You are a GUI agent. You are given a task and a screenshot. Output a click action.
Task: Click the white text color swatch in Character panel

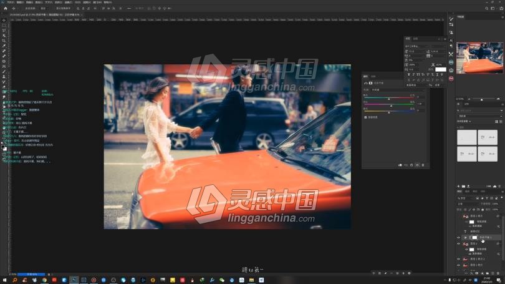[x=441, y=69]
